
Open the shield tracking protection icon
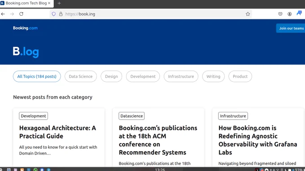pos(54,14)
